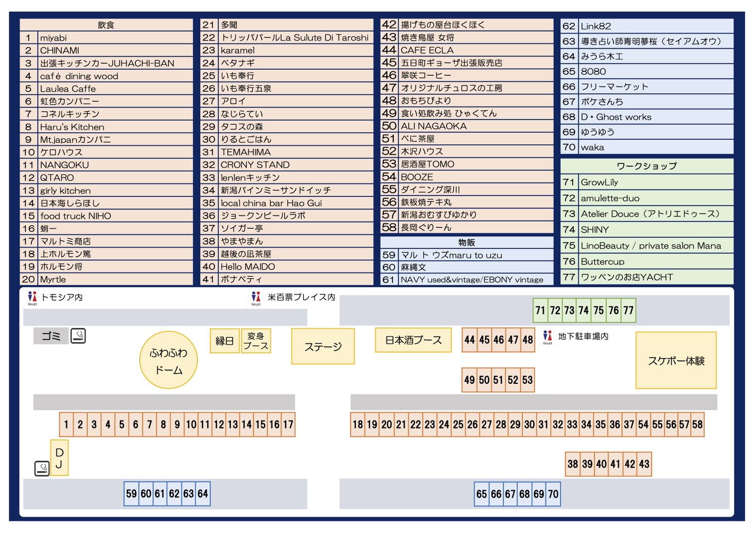The width and height of the screenshot is (754, 533).
Task: Select list row 麻縄文
Action: coord(467,267)
